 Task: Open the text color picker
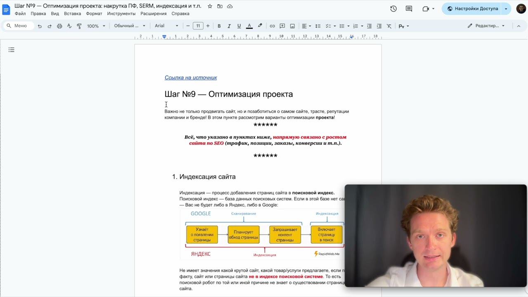249,26
